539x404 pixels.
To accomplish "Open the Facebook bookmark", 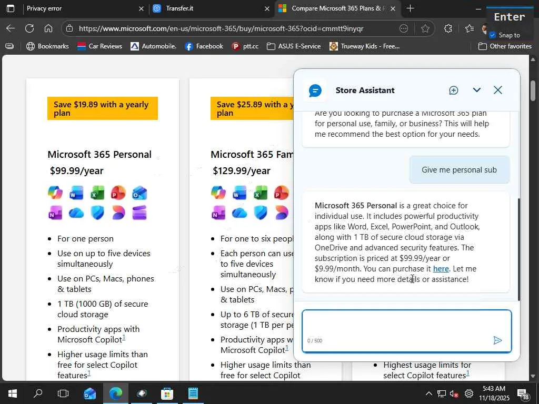I will tap(204, 46).
